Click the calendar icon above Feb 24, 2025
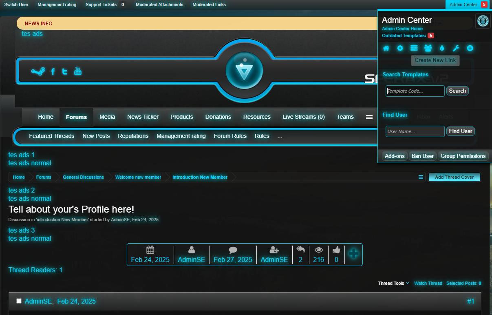This screenshot has height=315, width=492. (150, 250)
